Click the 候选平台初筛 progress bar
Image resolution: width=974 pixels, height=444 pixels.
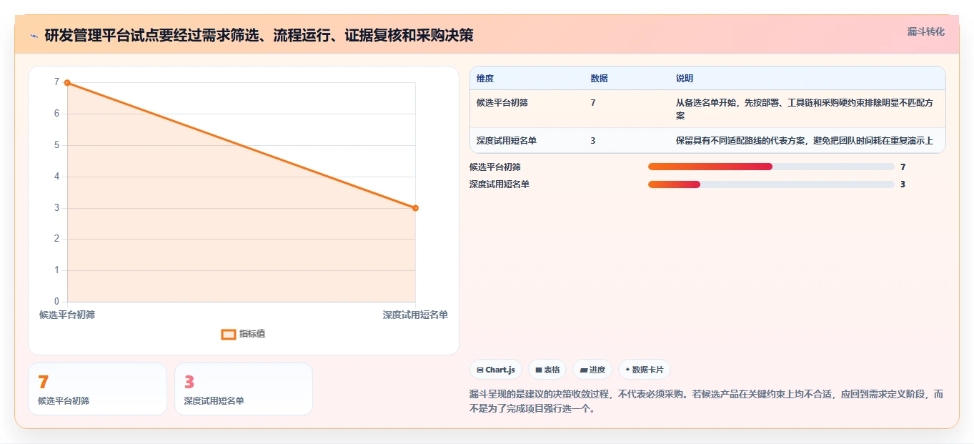tap(771, 167)
